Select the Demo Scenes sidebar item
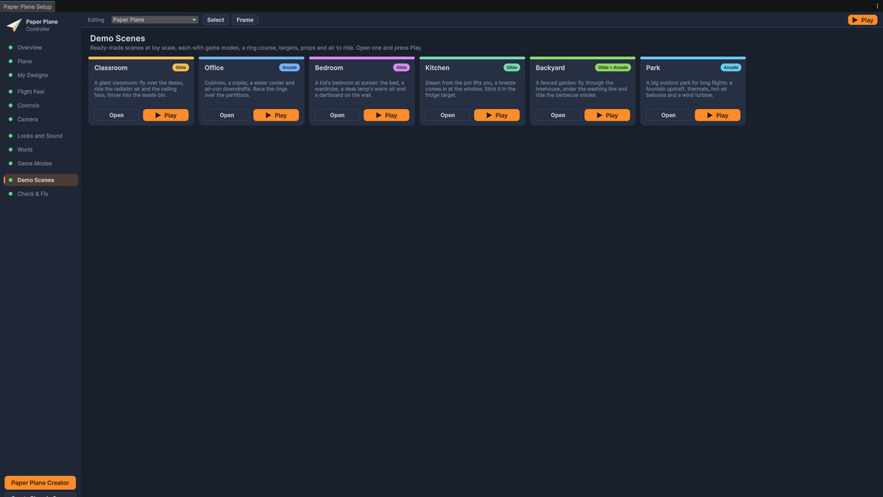 point(40,180)
